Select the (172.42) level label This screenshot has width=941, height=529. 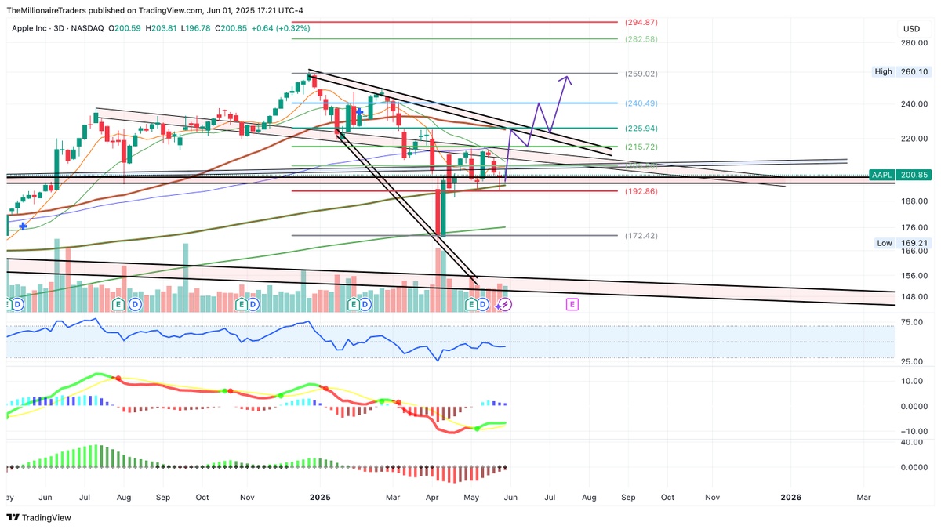[641, 235]
